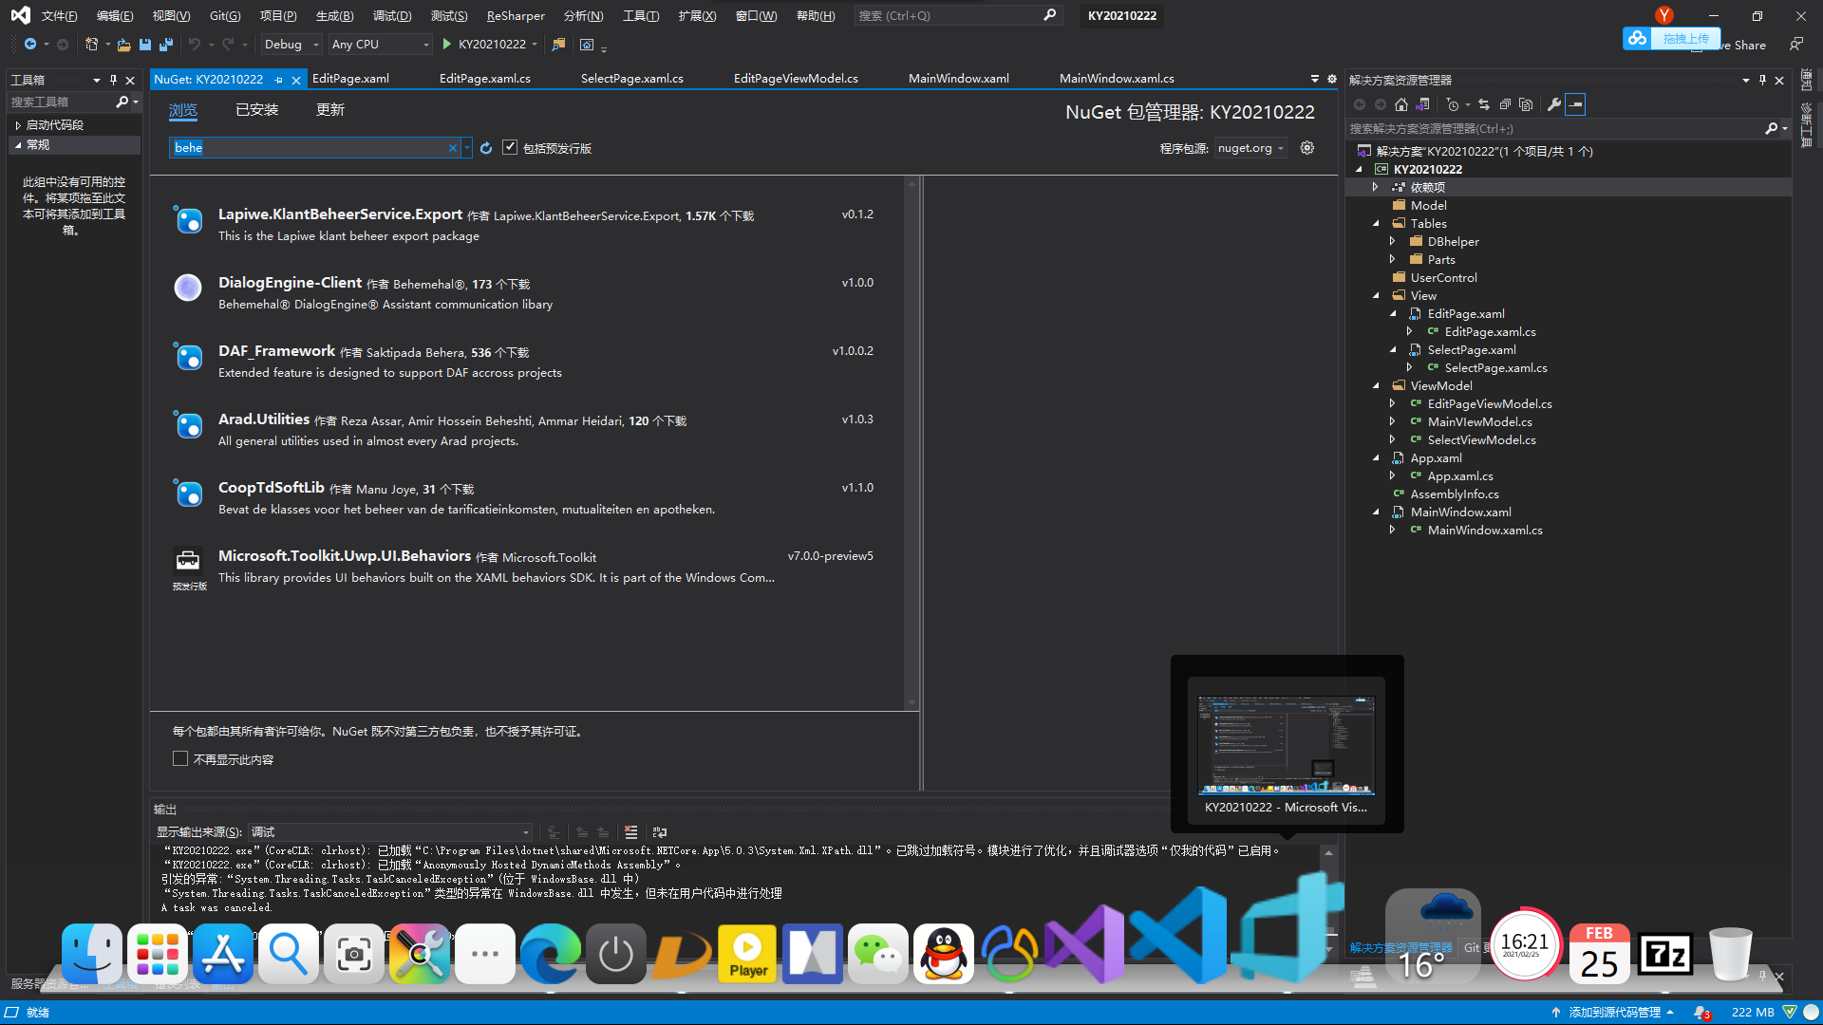Click the Save icon in the toolbar
This screenshot has height=1025, width=1823.
[144, 45]
